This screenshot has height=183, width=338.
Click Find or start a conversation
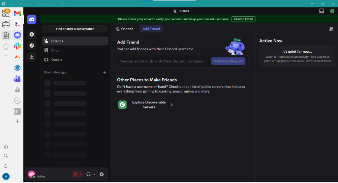coord(75,29)
